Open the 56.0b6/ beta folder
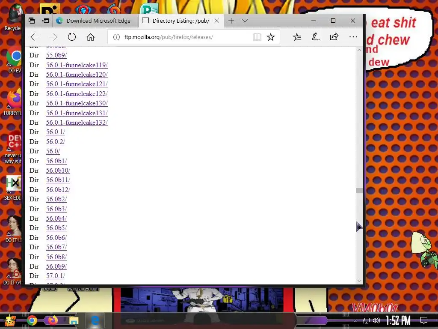 point(56,237)
